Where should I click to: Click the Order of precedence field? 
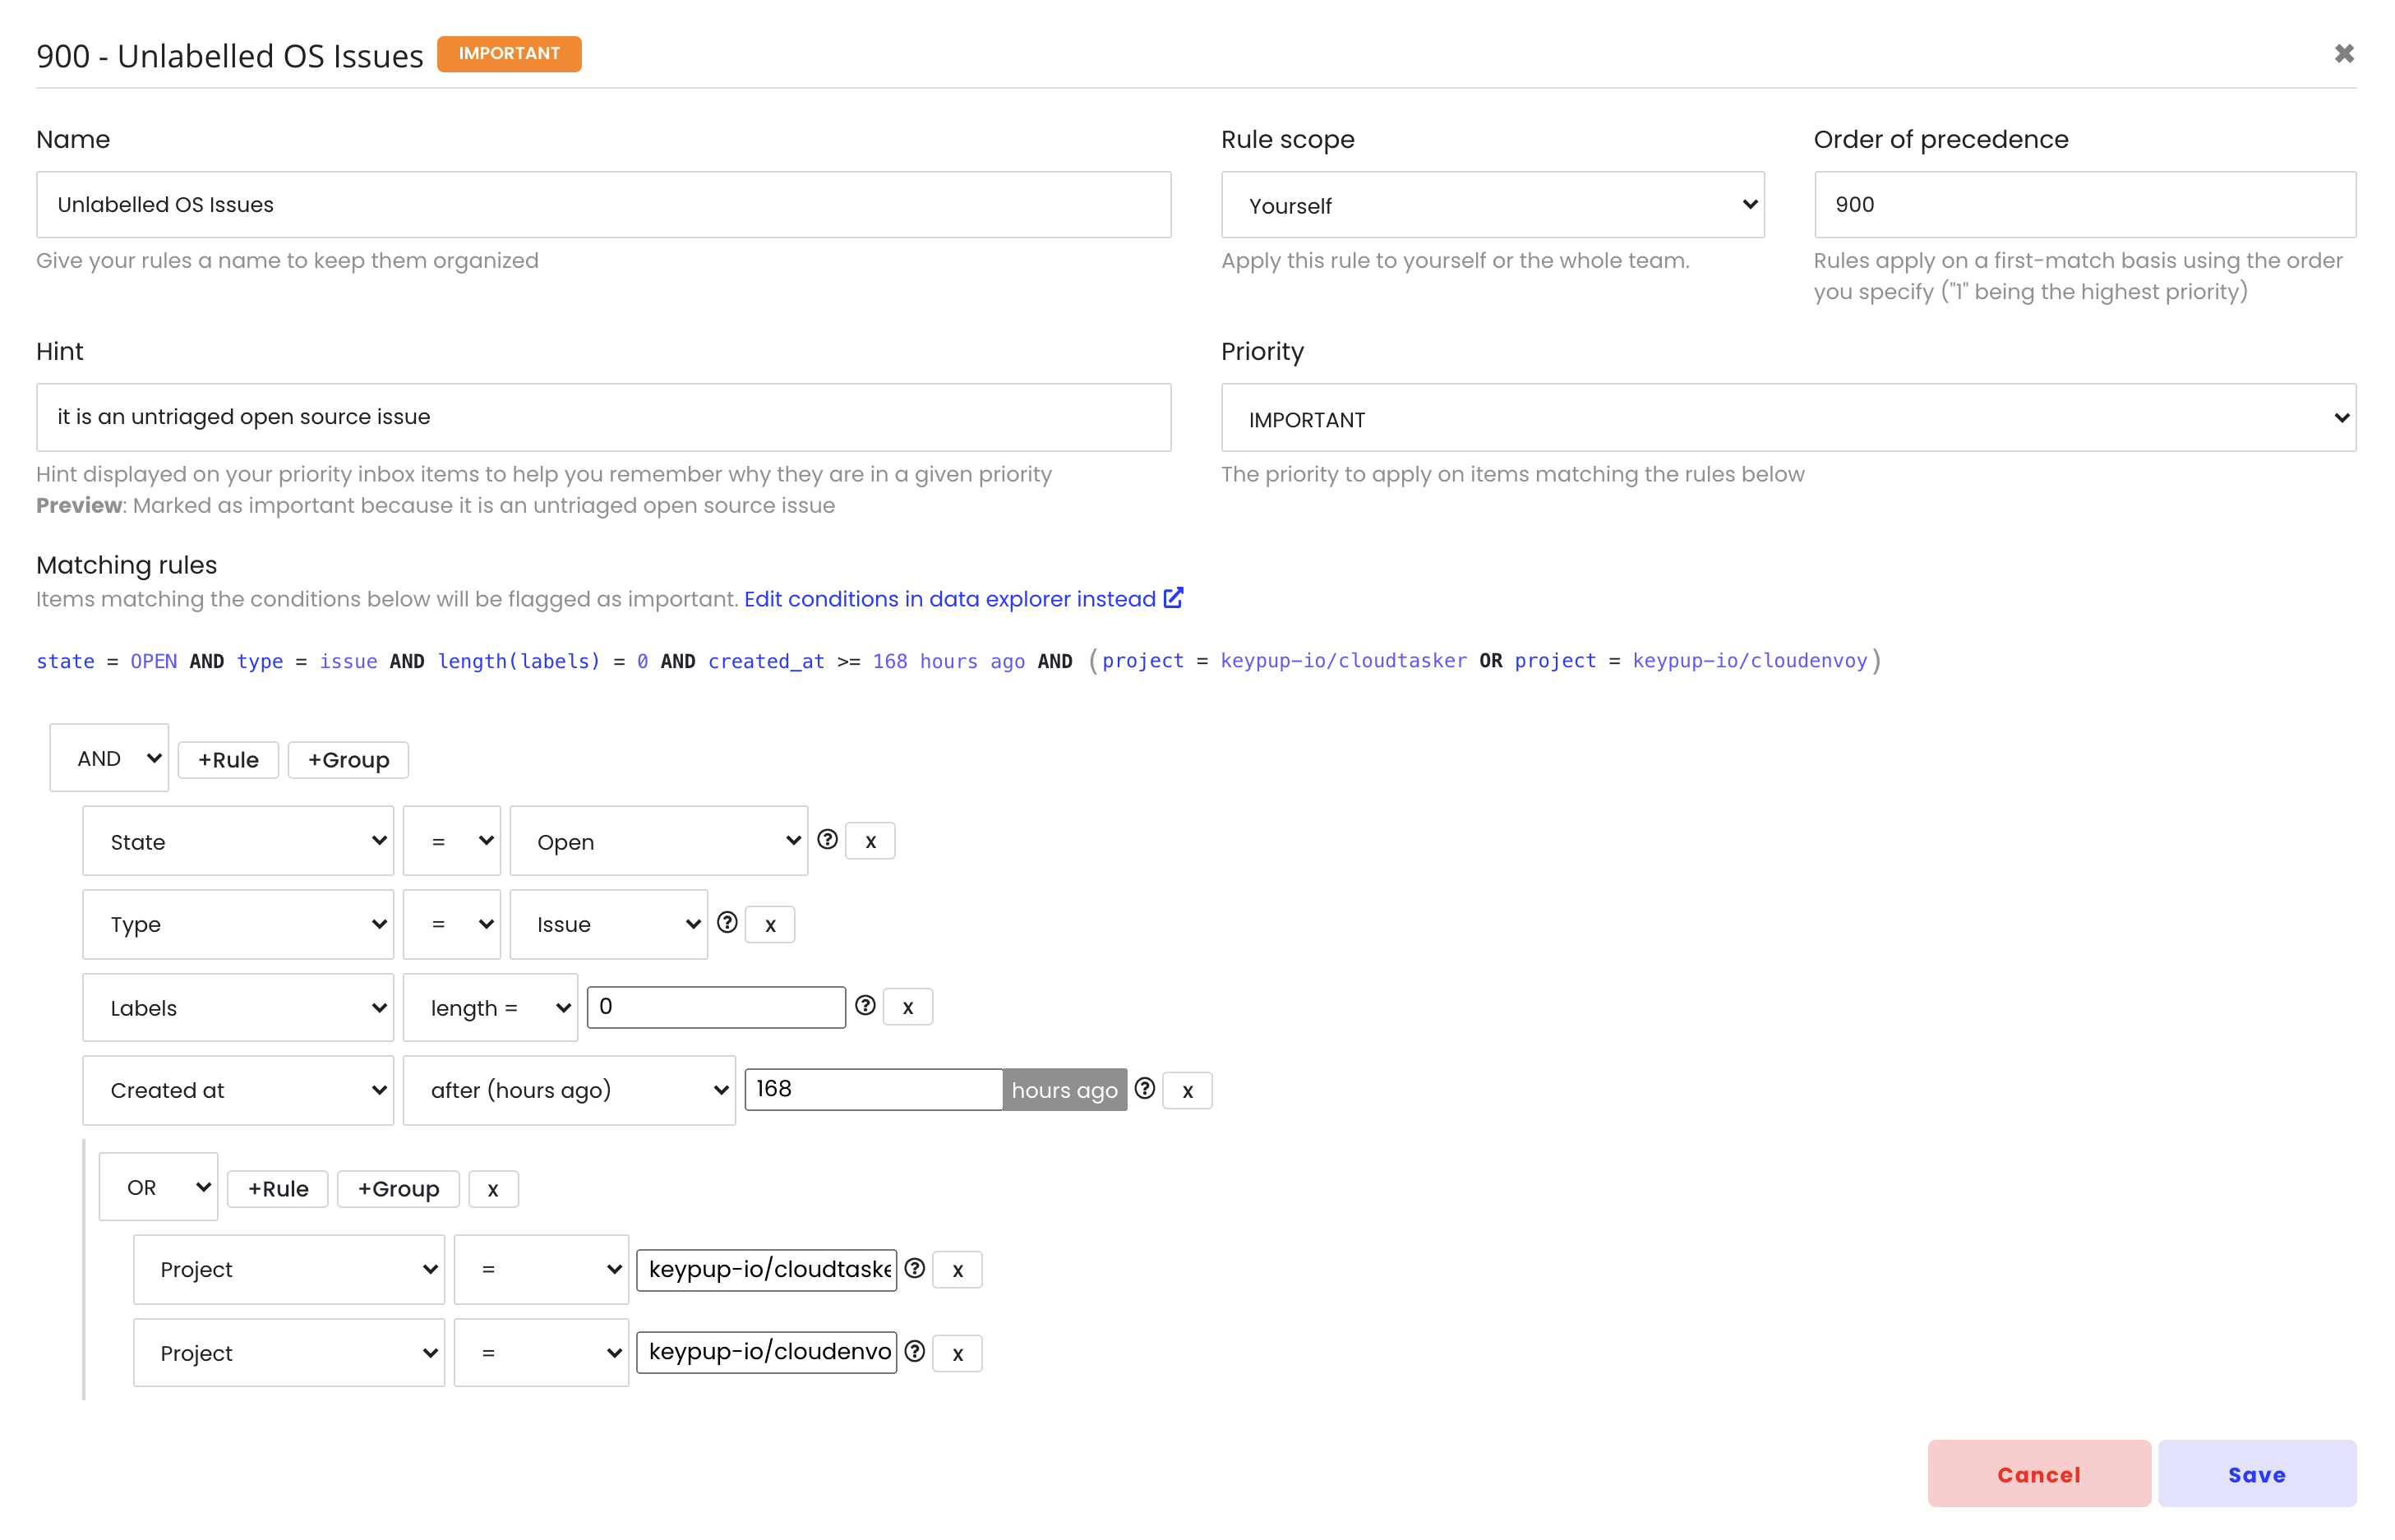(2084, 205)
